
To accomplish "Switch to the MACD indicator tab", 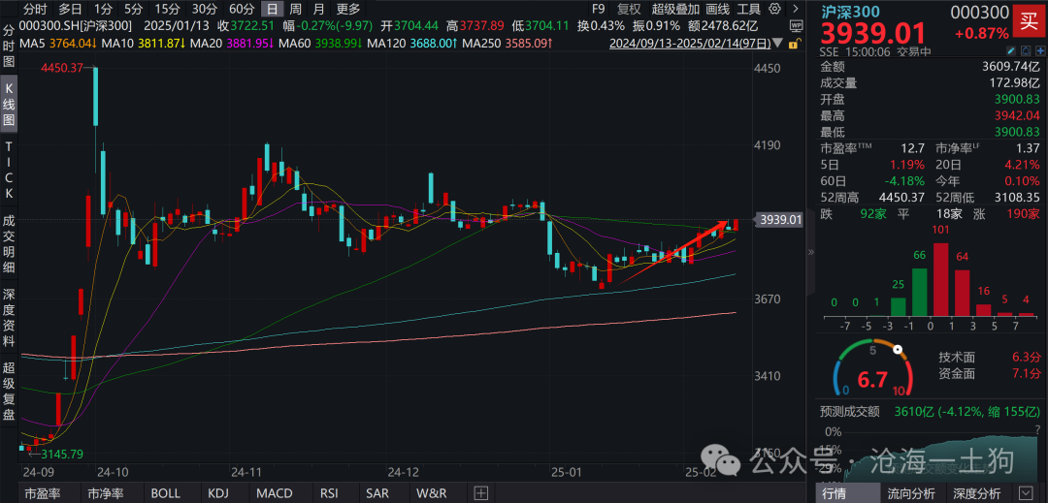I will (275, 493).
